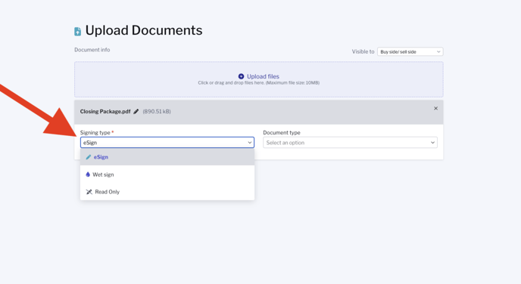Image resolution: width=521 pixels, height=284 pixels.
Task: Choose the Wet sign option
Action: click(x=167, y=174)
